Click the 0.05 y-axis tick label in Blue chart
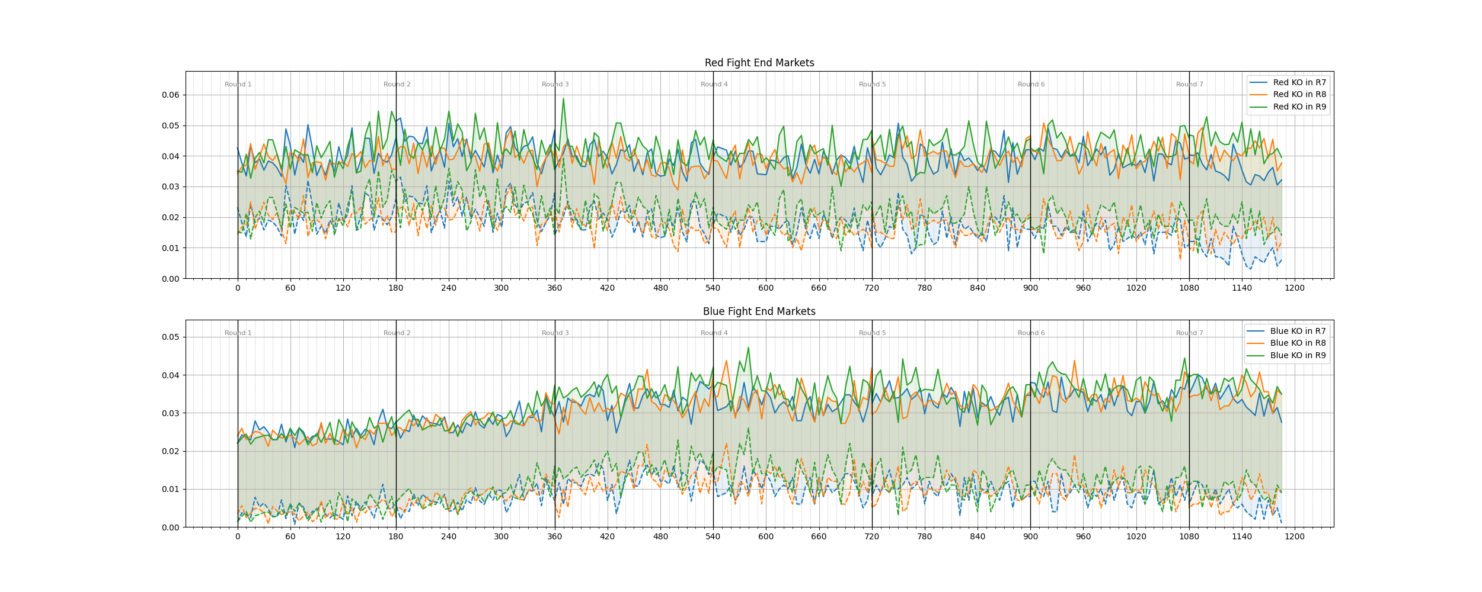 170,337
